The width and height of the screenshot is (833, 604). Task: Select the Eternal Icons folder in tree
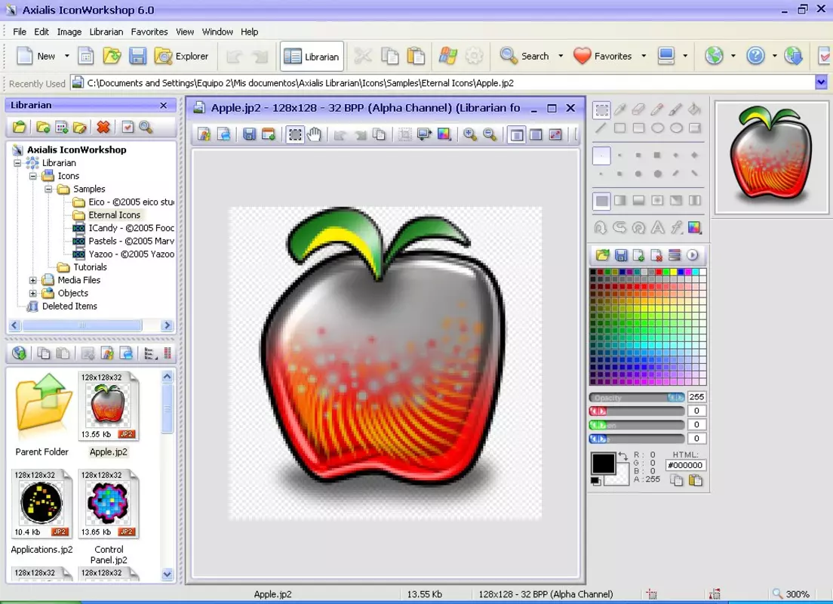[114, 215]
